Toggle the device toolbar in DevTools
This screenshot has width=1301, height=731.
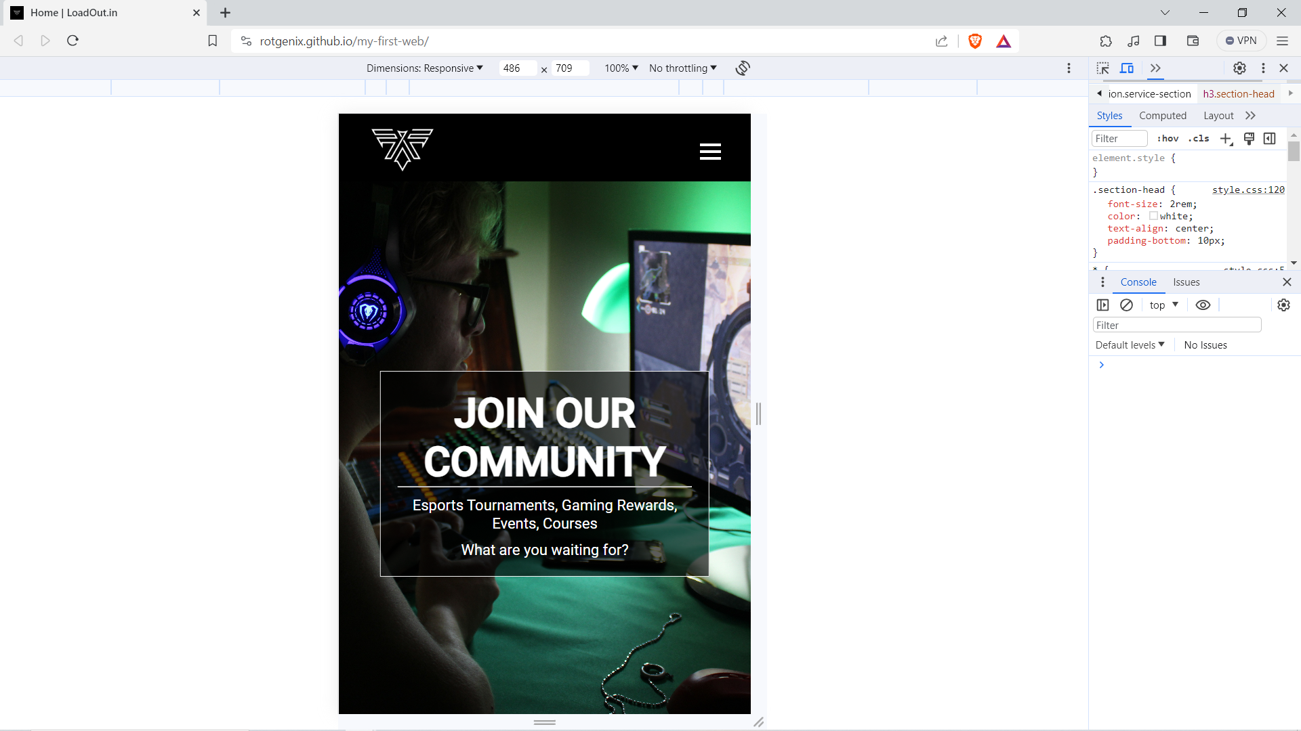coord(1127,68)
